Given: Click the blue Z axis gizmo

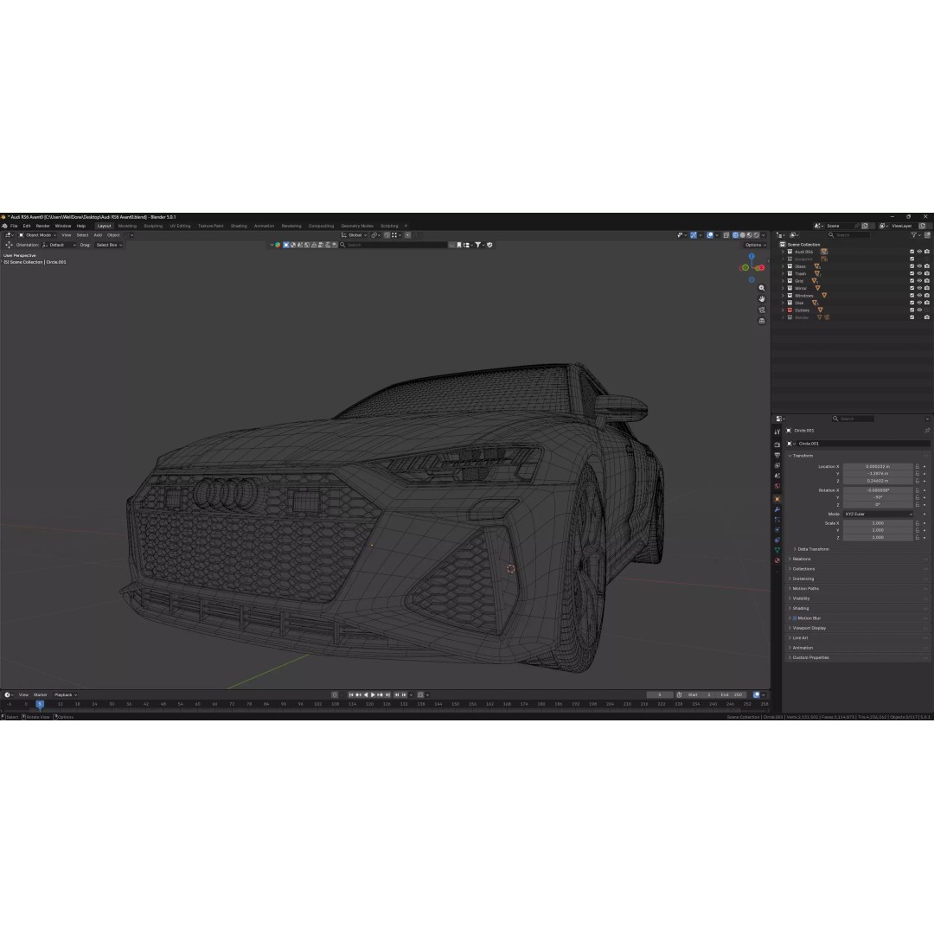Looking at the screenshot, I should [x=752, y=256].
